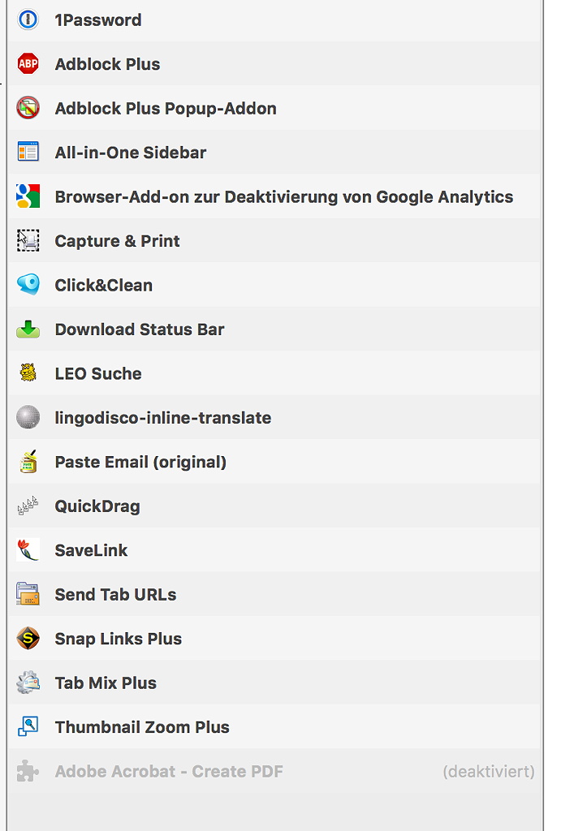
Task: Click the Google Analytics add-on icon
Action: [x=28, y=196]
